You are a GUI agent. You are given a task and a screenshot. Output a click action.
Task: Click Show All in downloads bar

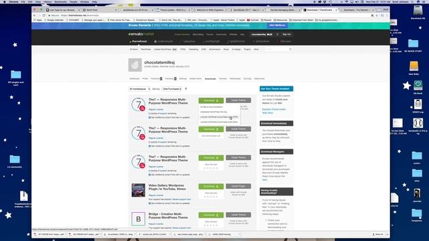coord(377,234)
